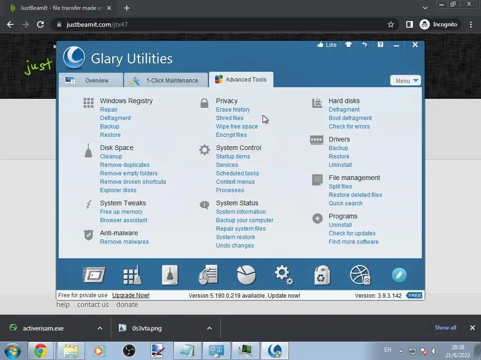Open Shred files link
This screenshot has height=360, width=481.
[x=229, y=118]
